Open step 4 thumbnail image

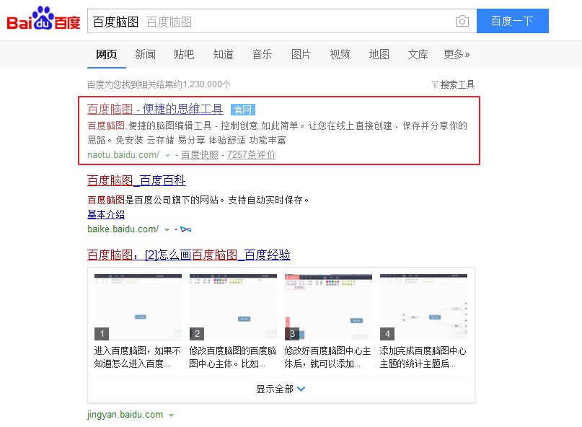tap(423, 307)
